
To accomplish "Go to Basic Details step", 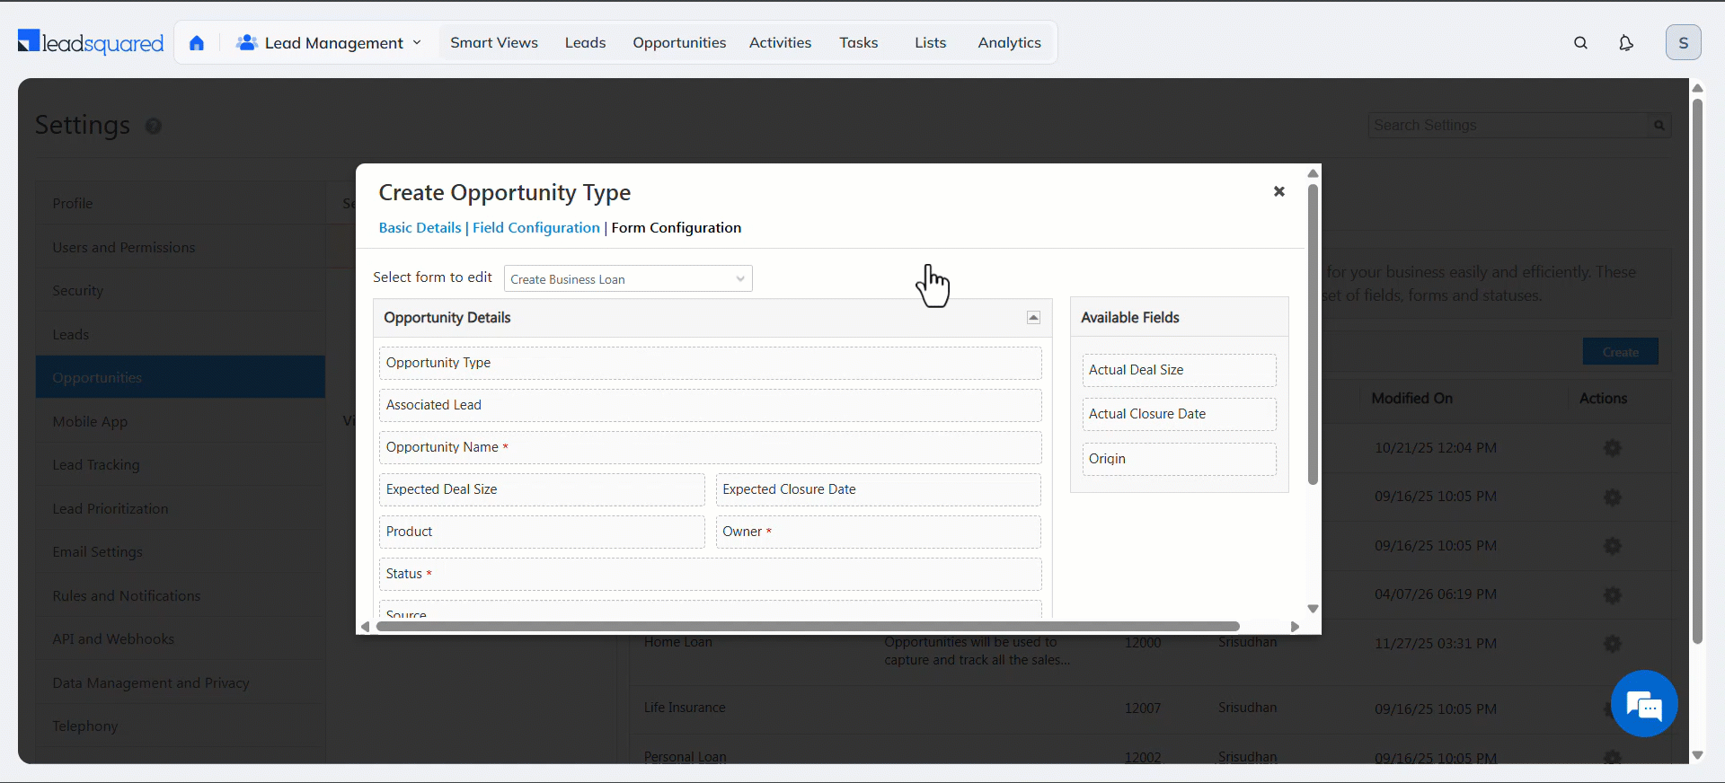I will (x=420, y=228).
